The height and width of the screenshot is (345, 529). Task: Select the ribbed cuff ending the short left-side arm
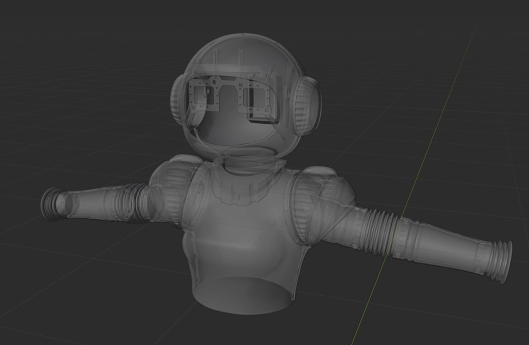coord(53,204)
